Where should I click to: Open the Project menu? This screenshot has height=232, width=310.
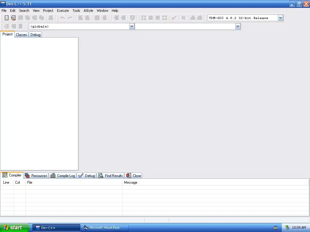point(48,11)
